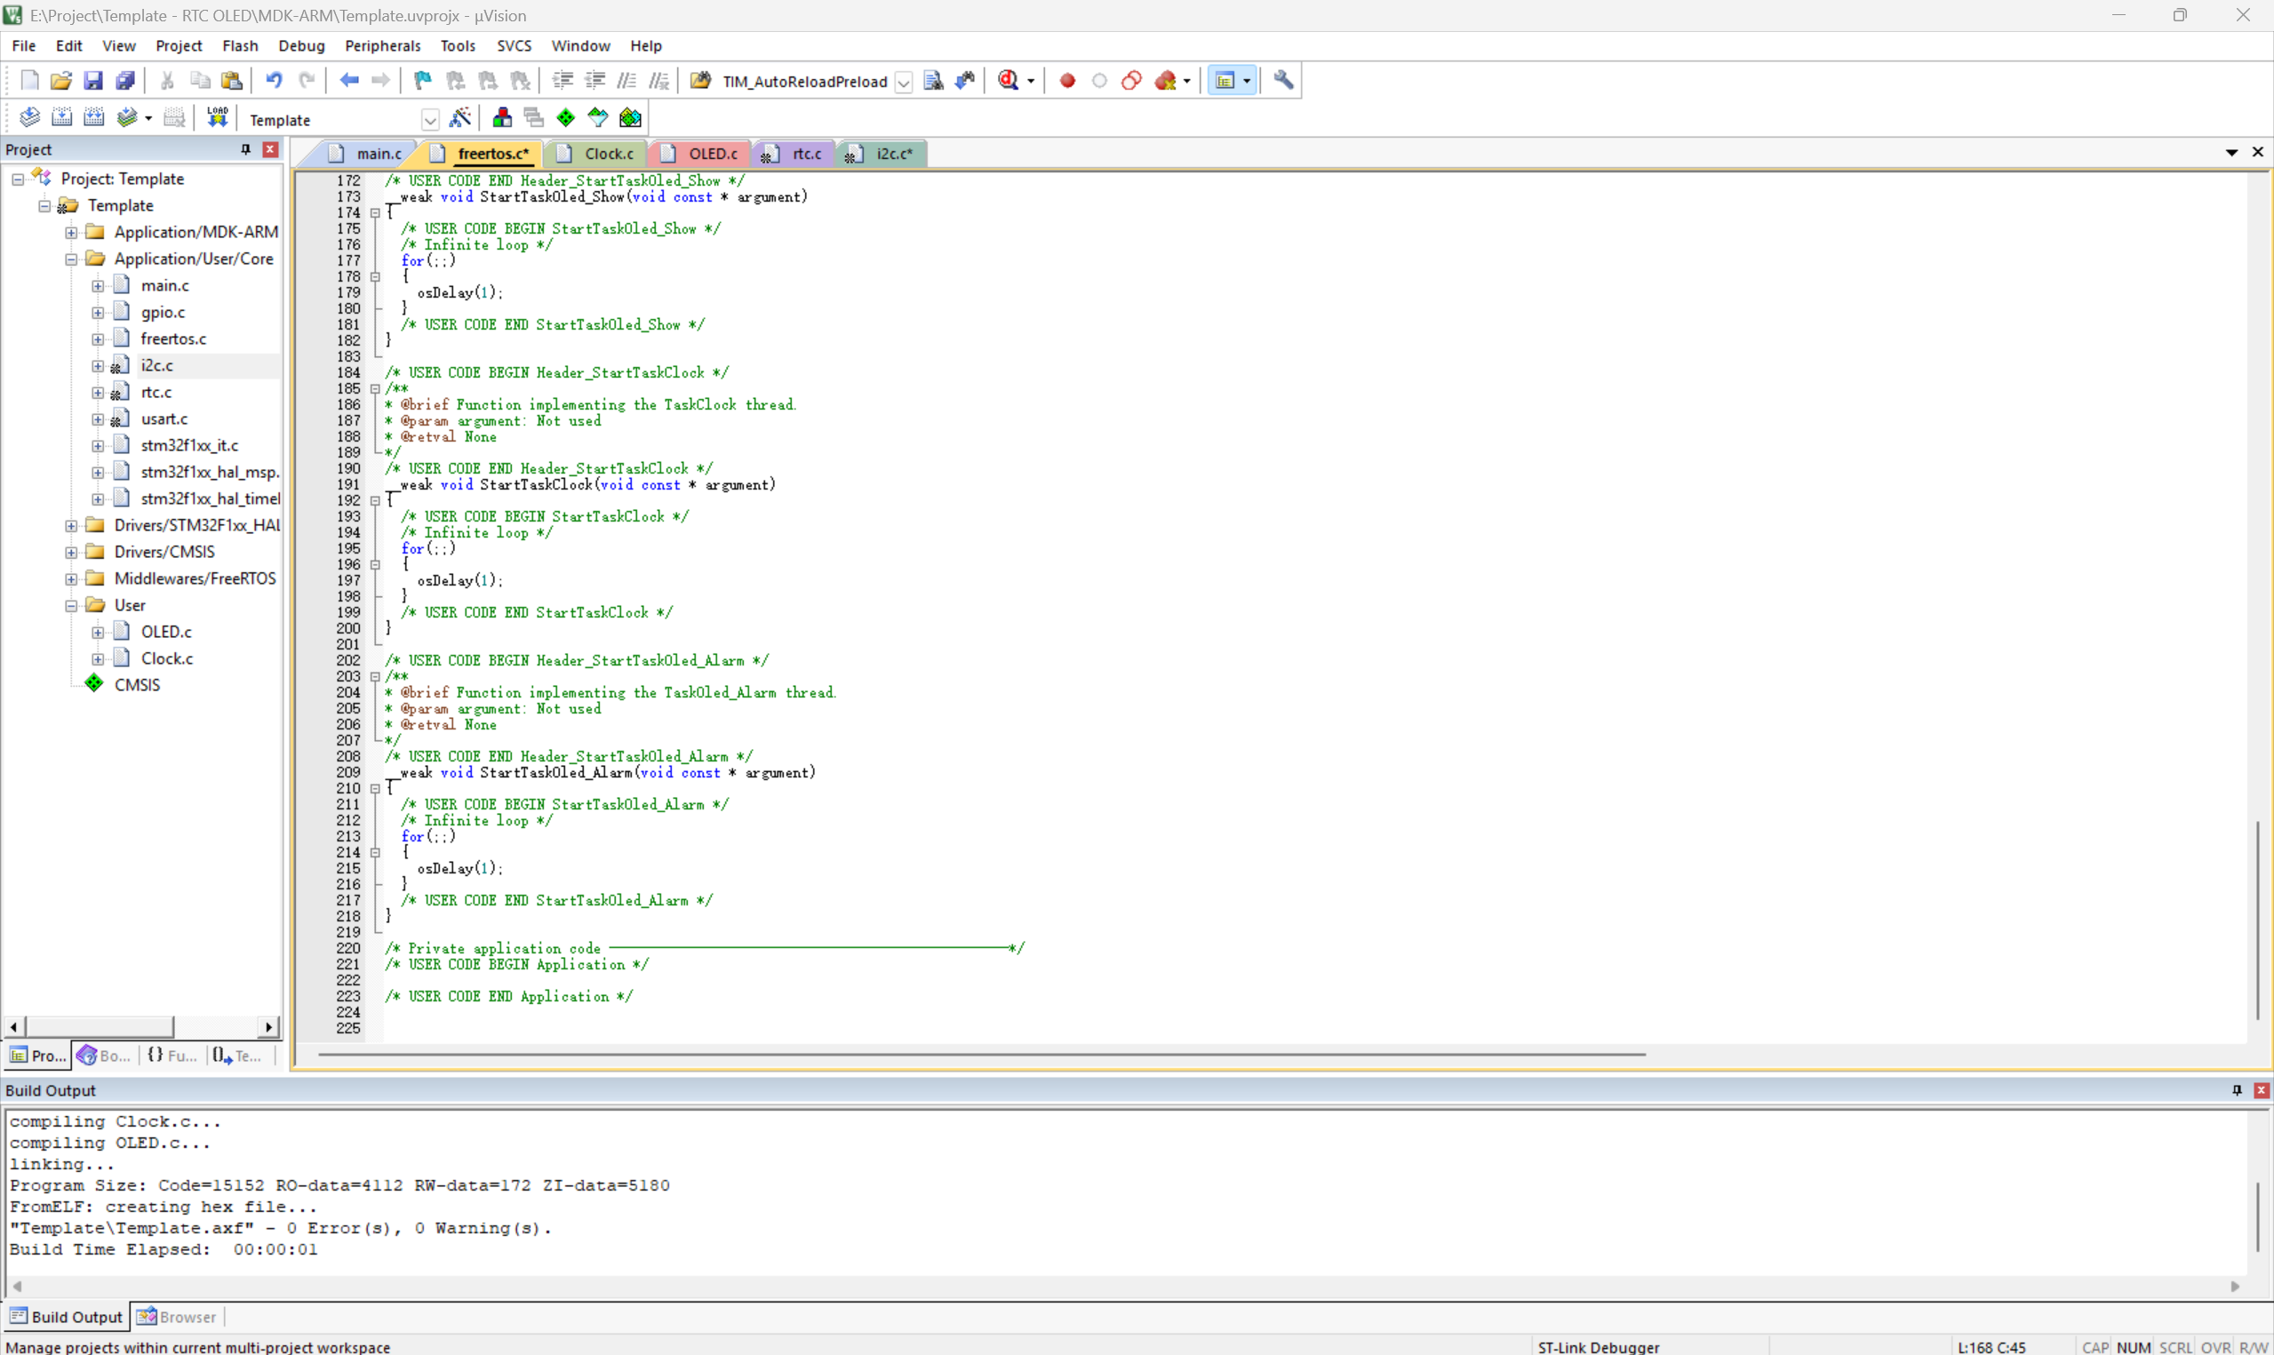The width and height of the screenshot is (2274, 1355).
Task: Click the Rebuild all target files icon
Action: click(94, 118)
